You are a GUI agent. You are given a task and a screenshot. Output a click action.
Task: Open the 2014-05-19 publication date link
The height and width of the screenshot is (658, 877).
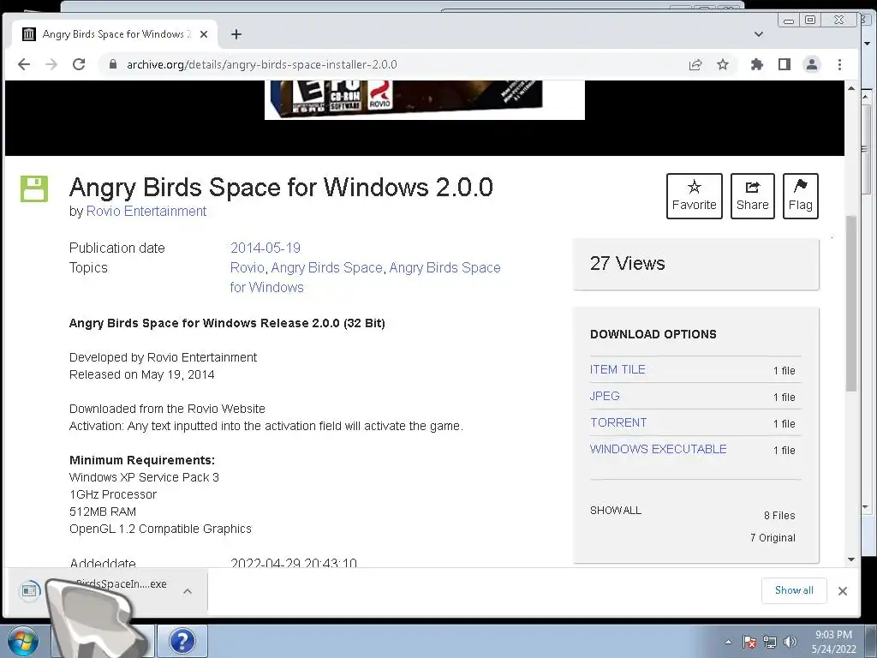pos(265,248)
